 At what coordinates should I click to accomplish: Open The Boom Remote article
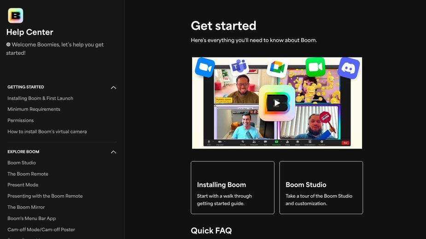(28, 174)
